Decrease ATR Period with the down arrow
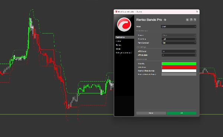 (195, 52)
